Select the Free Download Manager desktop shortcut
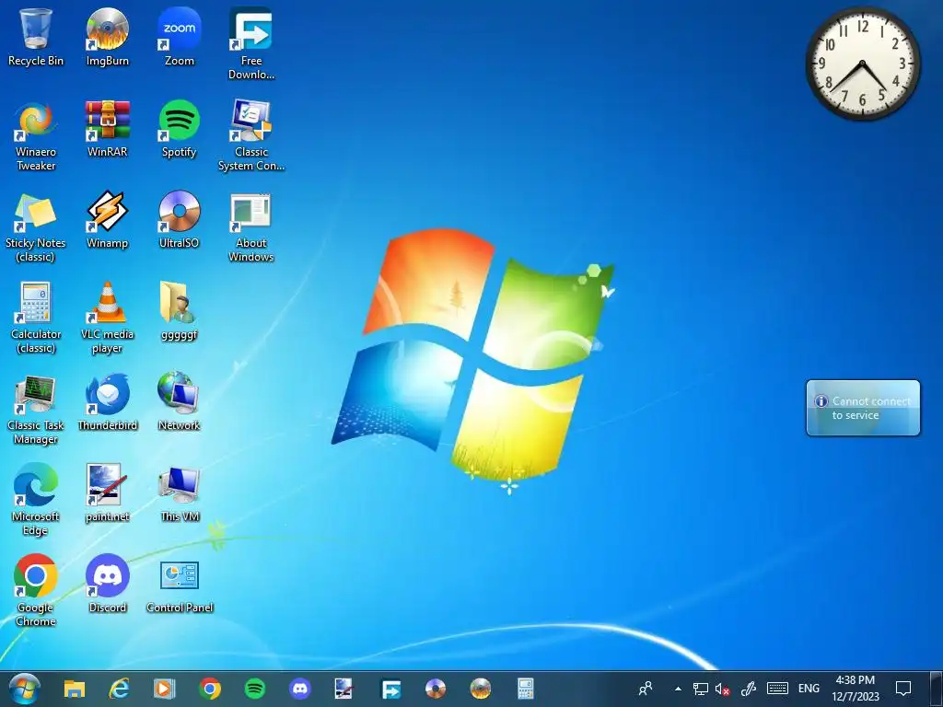 tap(250, 44)
